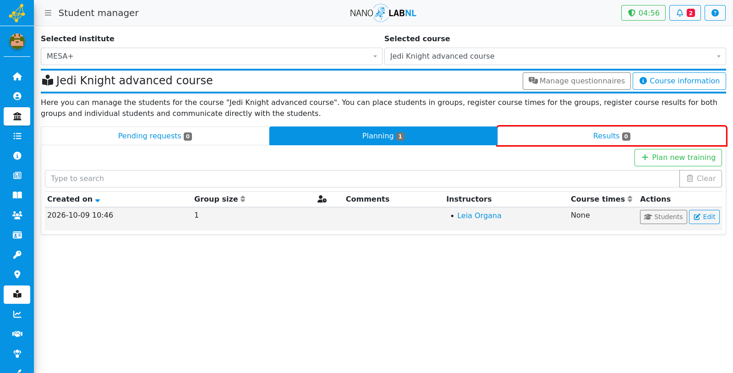Open the users group icon in sidebar
Screen dimensions: 733x373
pyautogui.click(x=17, y=215)
